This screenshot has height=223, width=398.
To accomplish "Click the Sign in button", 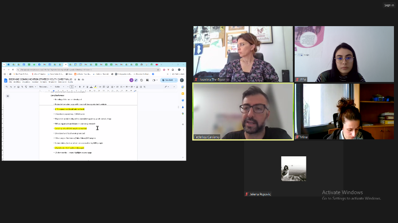I will (389, 5).
